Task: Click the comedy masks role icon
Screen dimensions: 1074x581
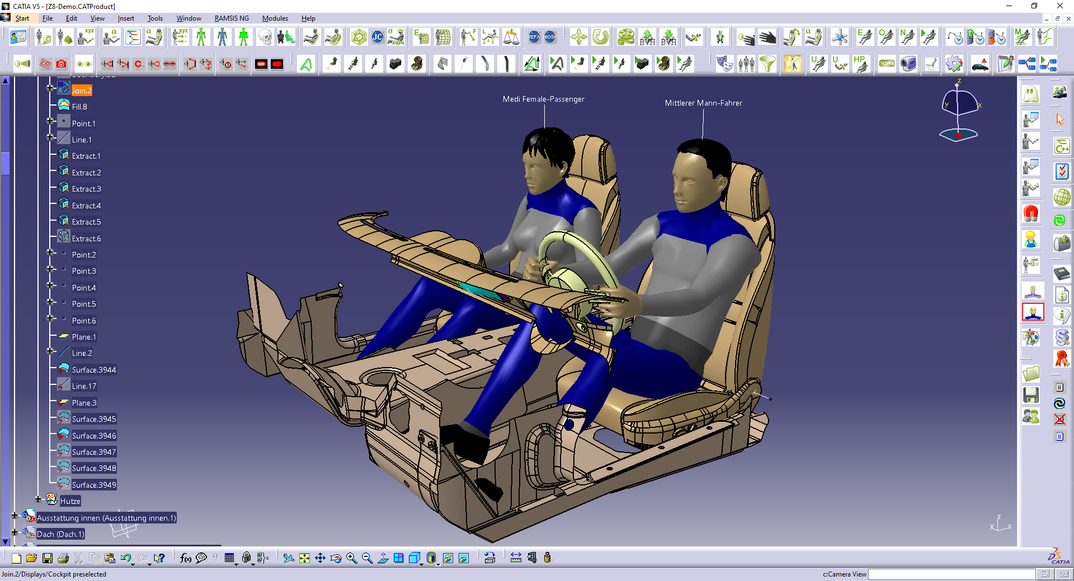Action: point(725,64)
